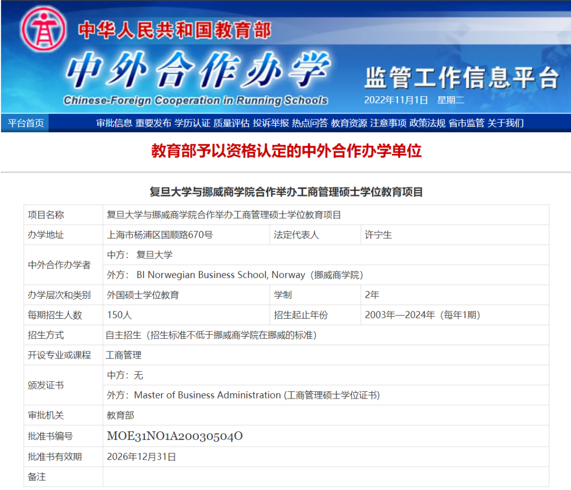
Task: Open 投诉举报 menu item
Action: click(x=271, y=123)
